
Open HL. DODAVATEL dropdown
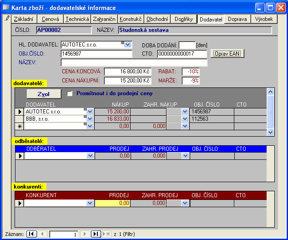tap(128, 45)
